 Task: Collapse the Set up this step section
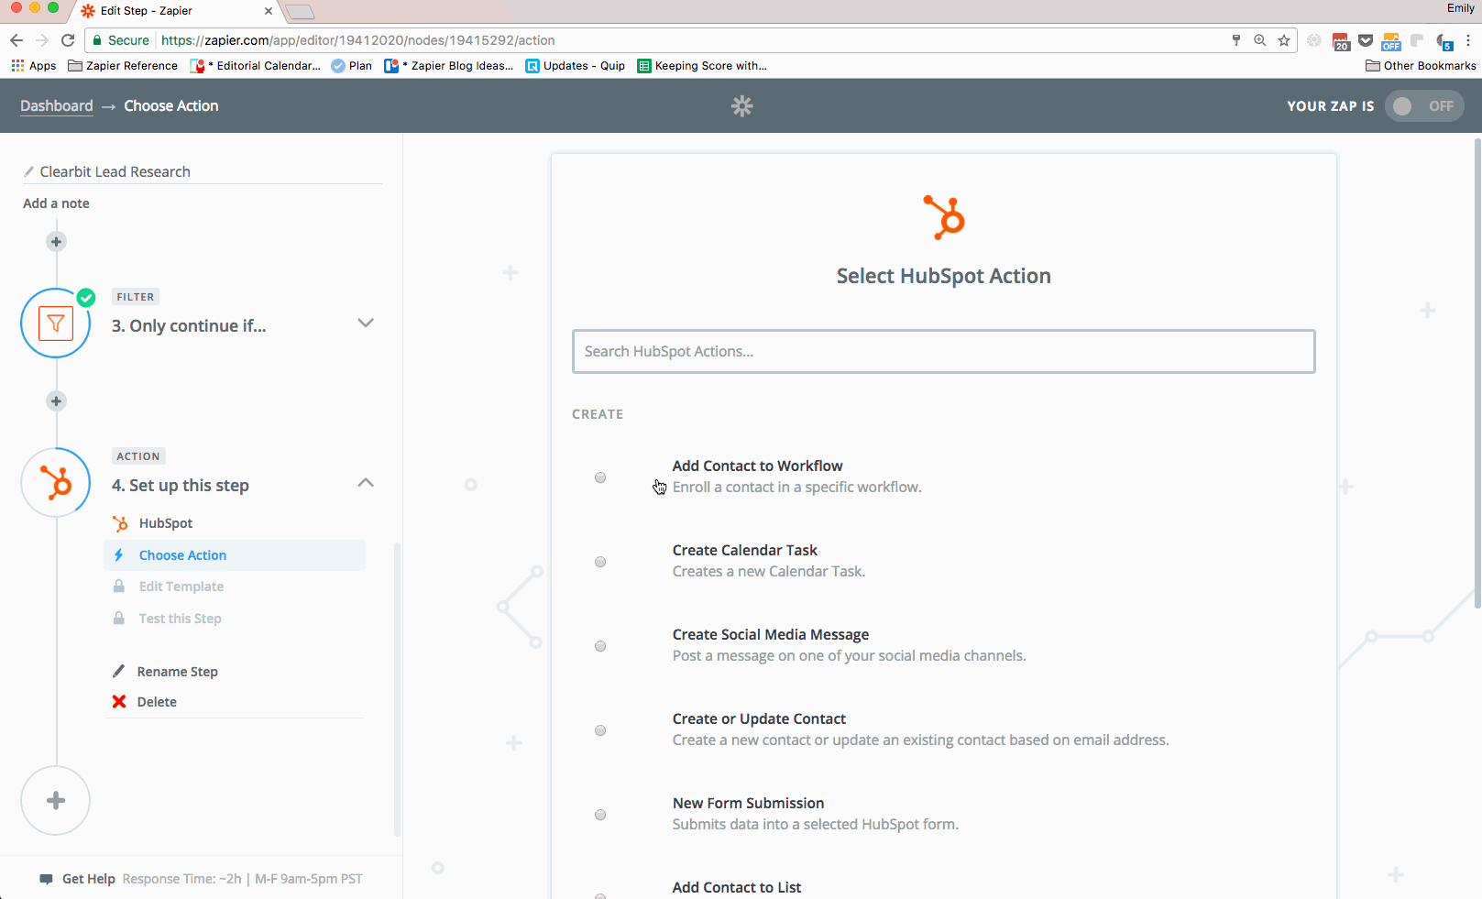366,483
